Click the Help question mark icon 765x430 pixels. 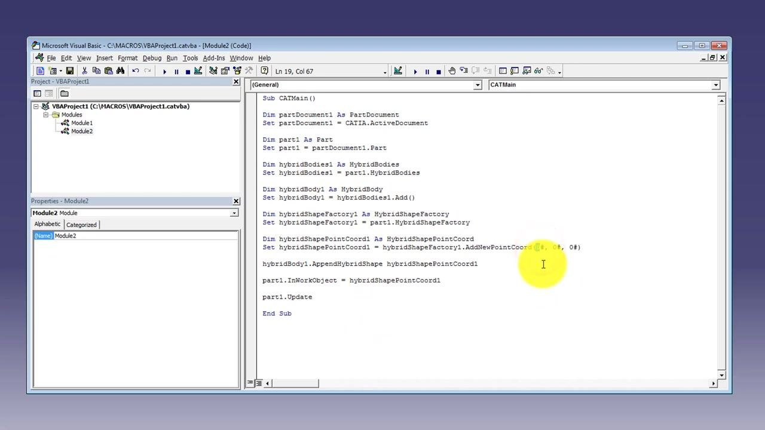(x=264, y=71)
